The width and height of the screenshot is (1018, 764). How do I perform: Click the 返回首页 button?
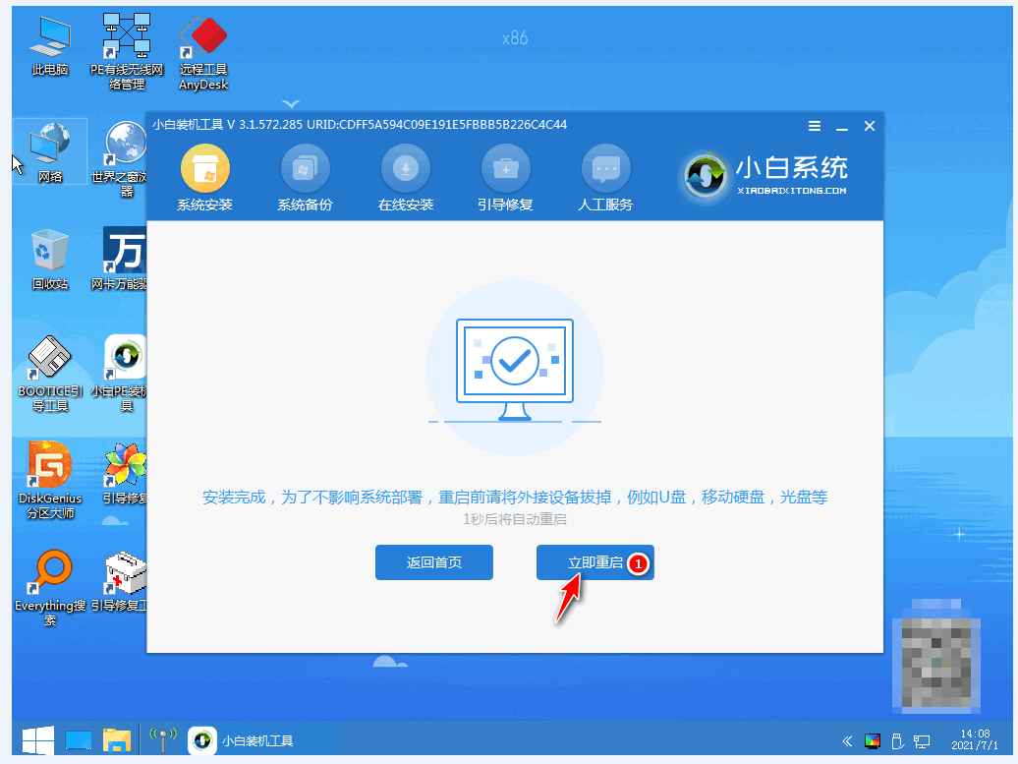(434, 562)
